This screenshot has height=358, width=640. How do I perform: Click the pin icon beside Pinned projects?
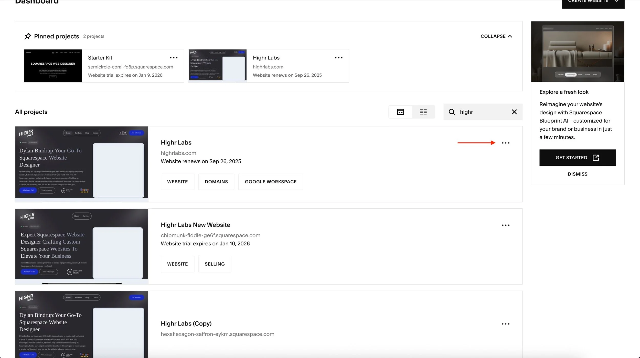click(x=27, y=36)
